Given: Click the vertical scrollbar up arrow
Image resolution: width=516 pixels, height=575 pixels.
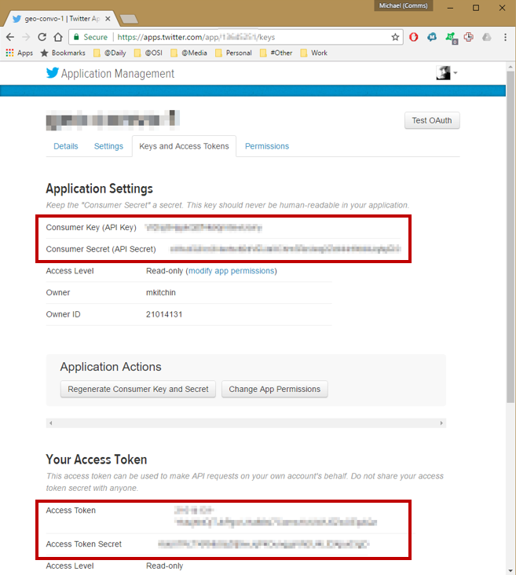Looking at the screenshot, I should 511,67.
